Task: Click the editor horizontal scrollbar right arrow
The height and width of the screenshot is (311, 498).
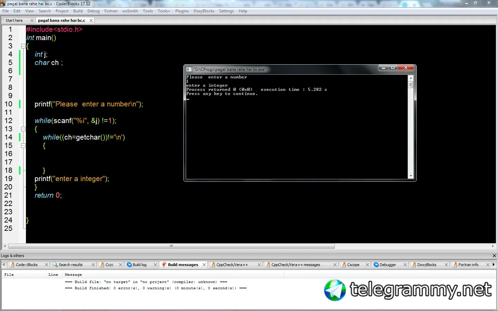Action: click(493, 246)
